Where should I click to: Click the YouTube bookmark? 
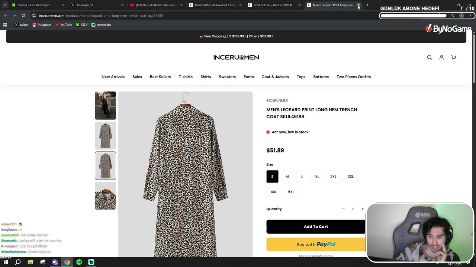(x=64, y=25)
